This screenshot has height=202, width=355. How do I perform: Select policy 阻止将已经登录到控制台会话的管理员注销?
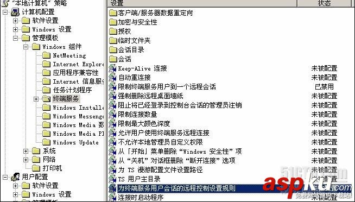point(180,105)
